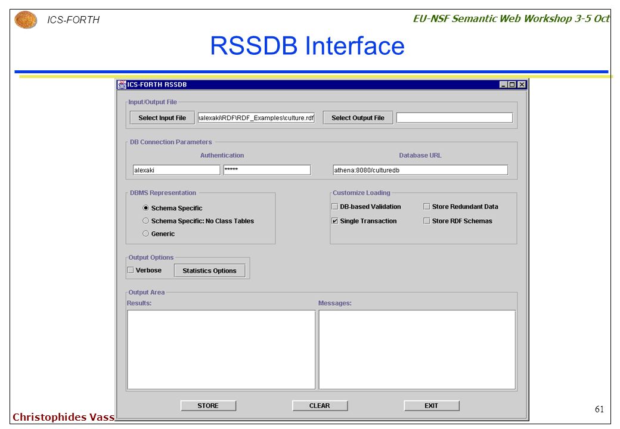This screenshot has width=620, height=429.
Task: Click the Database URL field
Action: coord(420,170)
